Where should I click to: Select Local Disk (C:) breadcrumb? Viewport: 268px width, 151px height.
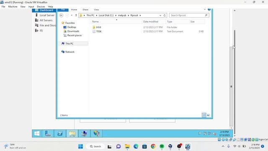106,16
